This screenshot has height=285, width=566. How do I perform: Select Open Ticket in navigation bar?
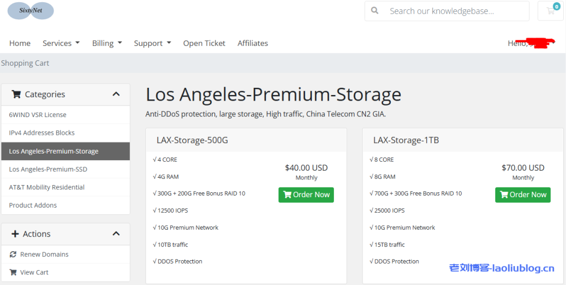pyautogui.click(x=204, y=43)
